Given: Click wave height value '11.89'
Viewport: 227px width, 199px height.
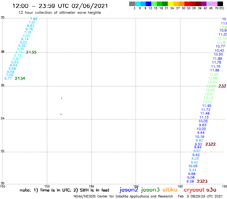Looking at the screenshot, I should 217,58.
